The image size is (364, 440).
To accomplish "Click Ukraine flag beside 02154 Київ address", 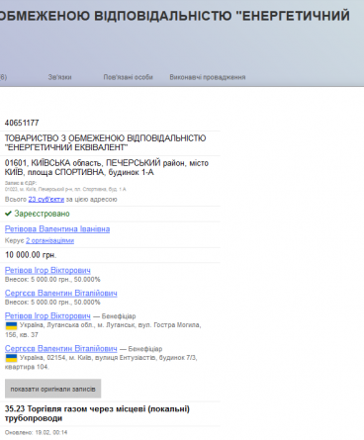I will click(x=12, y=358).
